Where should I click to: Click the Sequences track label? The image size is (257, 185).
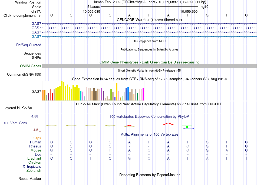coord(32,53)
